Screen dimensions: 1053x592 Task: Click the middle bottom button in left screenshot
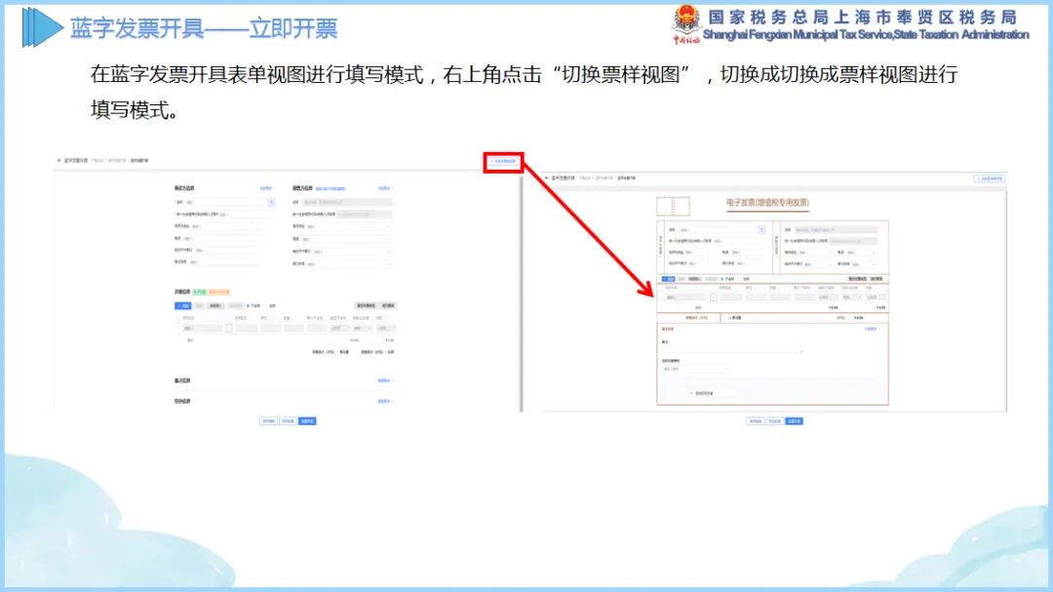288,421
